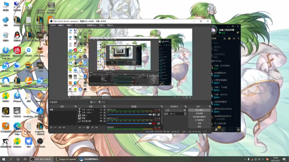Add a new scene with plus icon

pos(51,127)
